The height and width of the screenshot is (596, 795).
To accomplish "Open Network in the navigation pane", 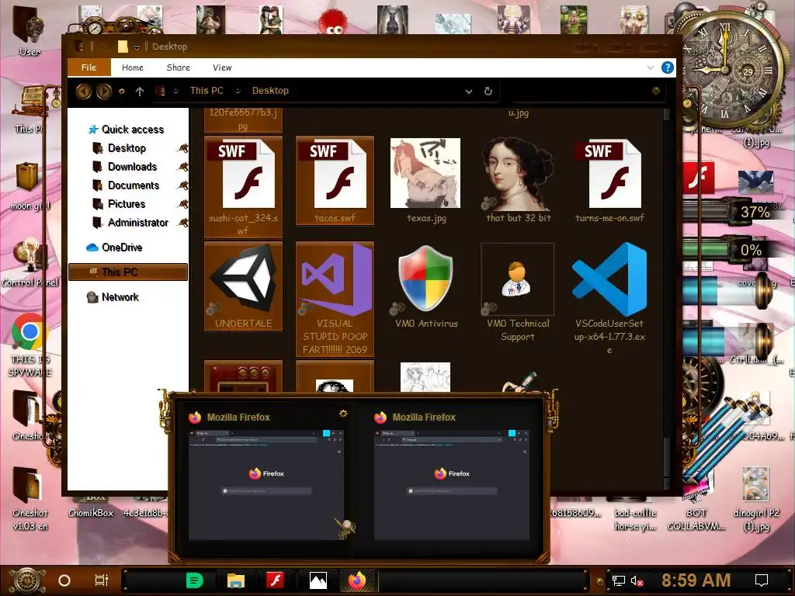I will coord(120,297).
